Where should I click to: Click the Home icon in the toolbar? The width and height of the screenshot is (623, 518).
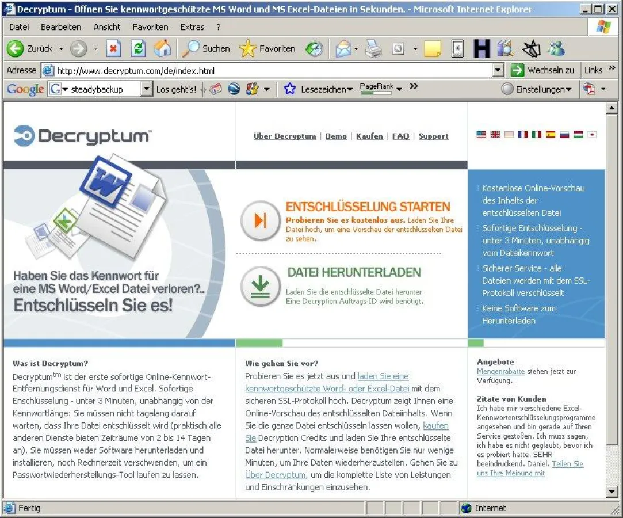pyautogui.click(x=162, y=49)
